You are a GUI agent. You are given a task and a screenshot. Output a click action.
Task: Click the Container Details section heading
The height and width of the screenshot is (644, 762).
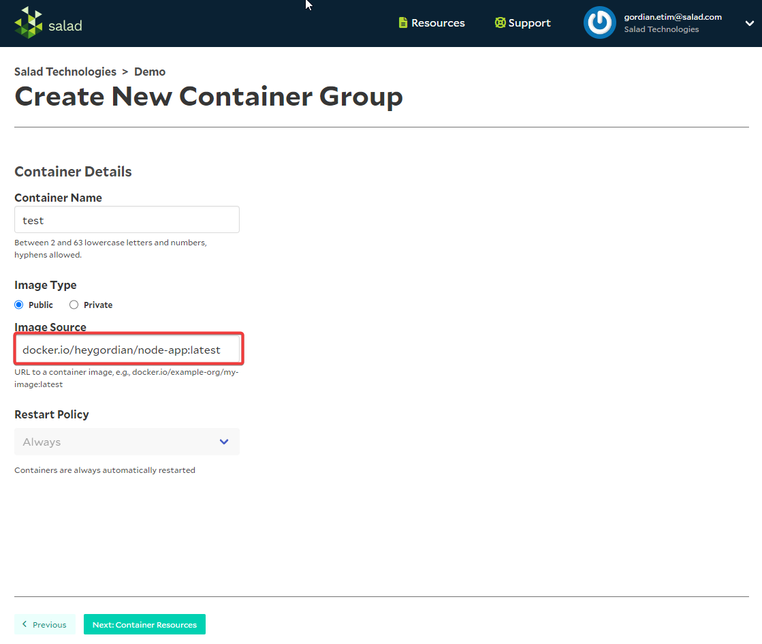coord(73,171)
